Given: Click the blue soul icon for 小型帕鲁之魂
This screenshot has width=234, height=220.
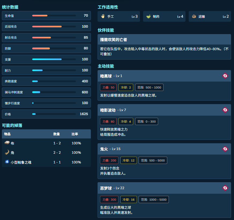Looking at the screenshot, I should pos(7,162).
